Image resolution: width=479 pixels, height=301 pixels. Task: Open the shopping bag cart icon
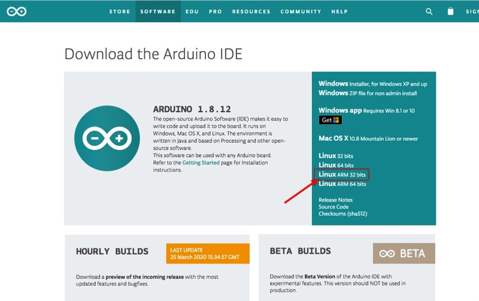(450, 11)
